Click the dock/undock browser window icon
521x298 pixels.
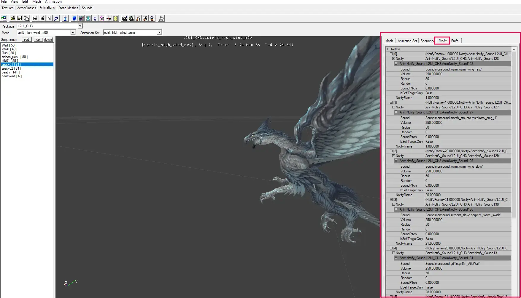pos(4,18)
